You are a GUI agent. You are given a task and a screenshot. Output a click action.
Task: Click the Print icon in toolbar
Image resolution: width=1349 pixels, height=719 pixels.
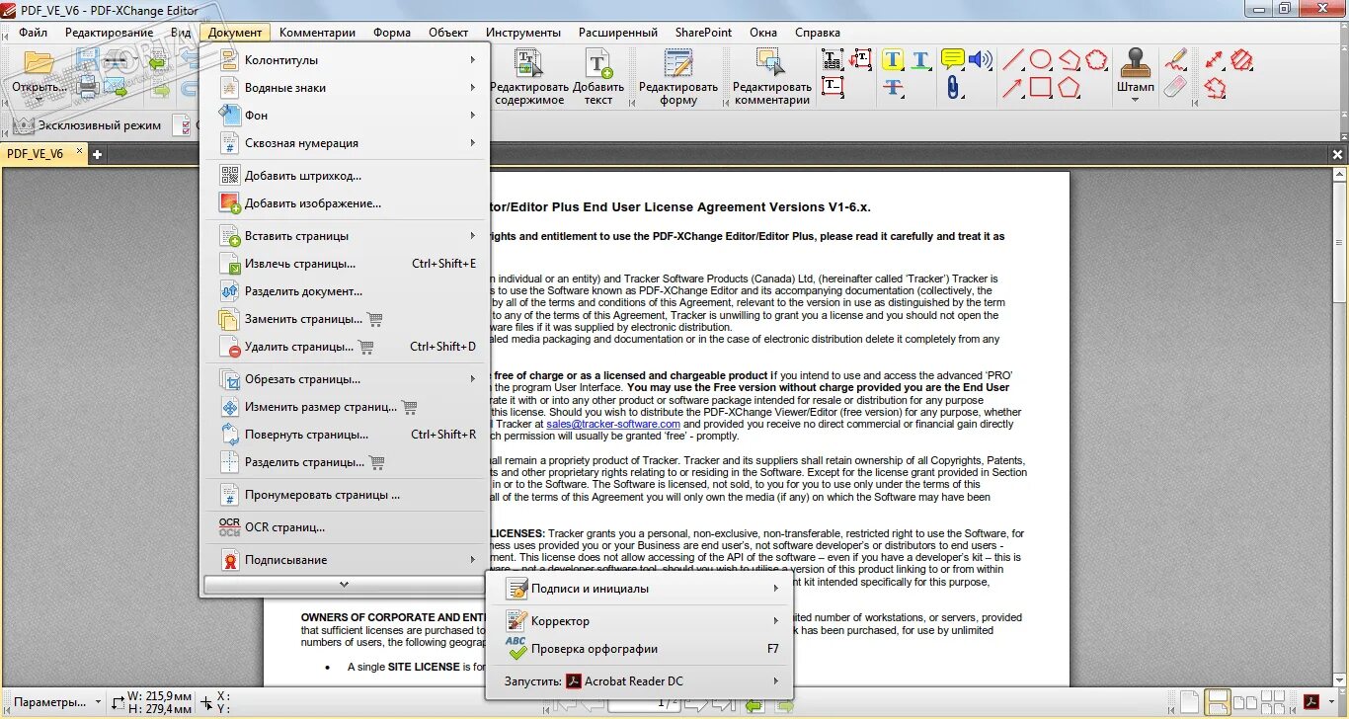(x=87, y=88)
